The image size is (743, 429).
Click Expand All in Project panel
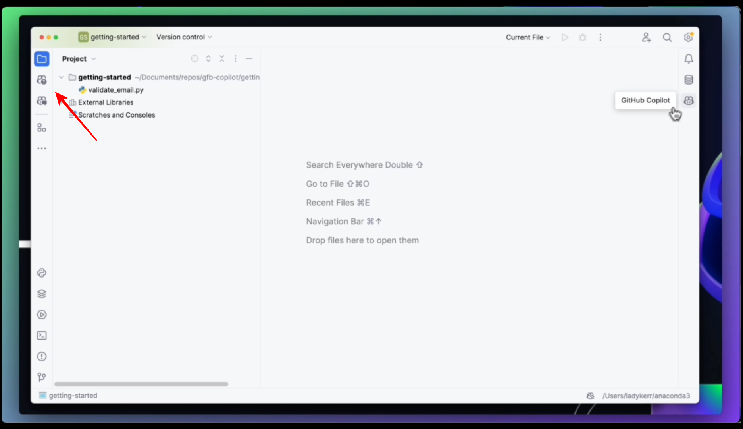(208, 59)
